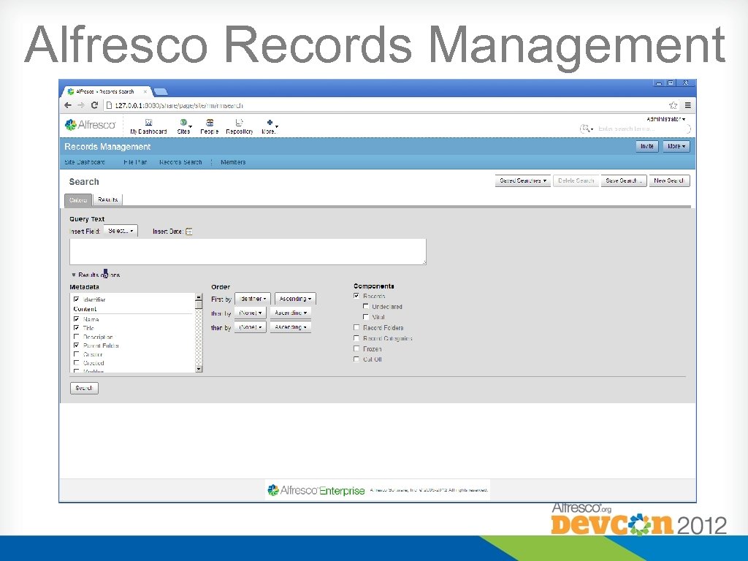Screen dimensions: 748x561
Task: Check the Frozen checkbox
Action: click(x=356, y=348)
